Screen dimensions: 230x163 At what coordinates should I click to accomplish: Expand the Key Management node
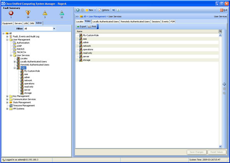coord(7,96)
